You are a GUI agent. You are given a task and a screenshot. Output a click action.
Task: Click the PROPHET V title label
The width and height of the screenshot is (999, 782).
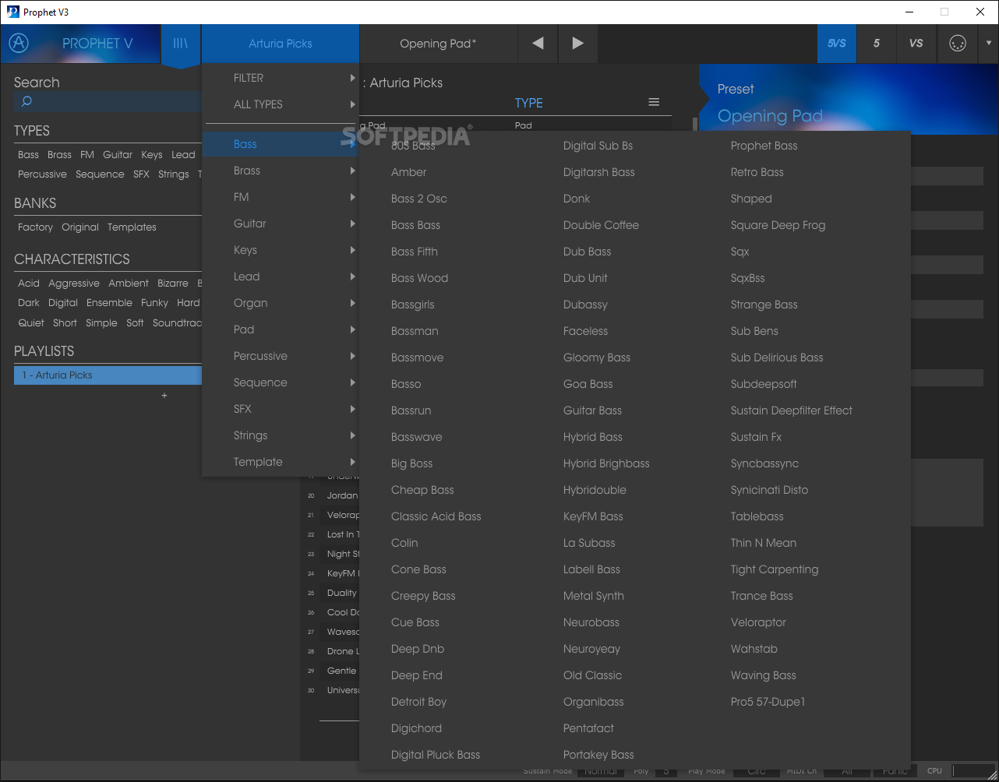coord(97,44)
